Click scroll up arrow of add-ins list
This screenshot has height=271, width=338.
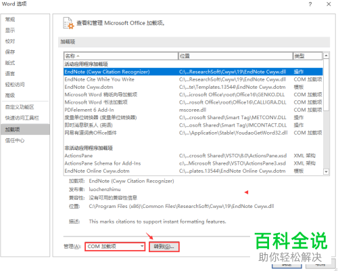click(326, 56)
